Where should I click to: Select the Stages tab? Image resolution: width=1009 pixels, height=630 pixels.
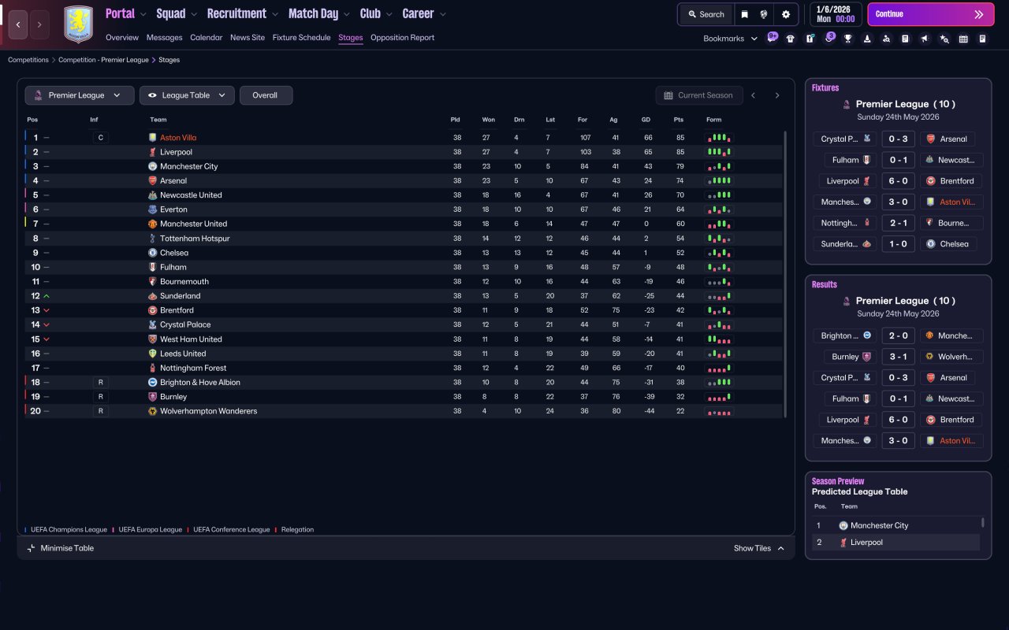(x=351, y=38)
